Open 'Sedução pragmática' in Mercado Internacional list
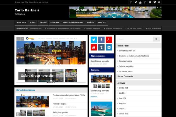The width and height of the screenshot is (176, 117). (60, 112)
